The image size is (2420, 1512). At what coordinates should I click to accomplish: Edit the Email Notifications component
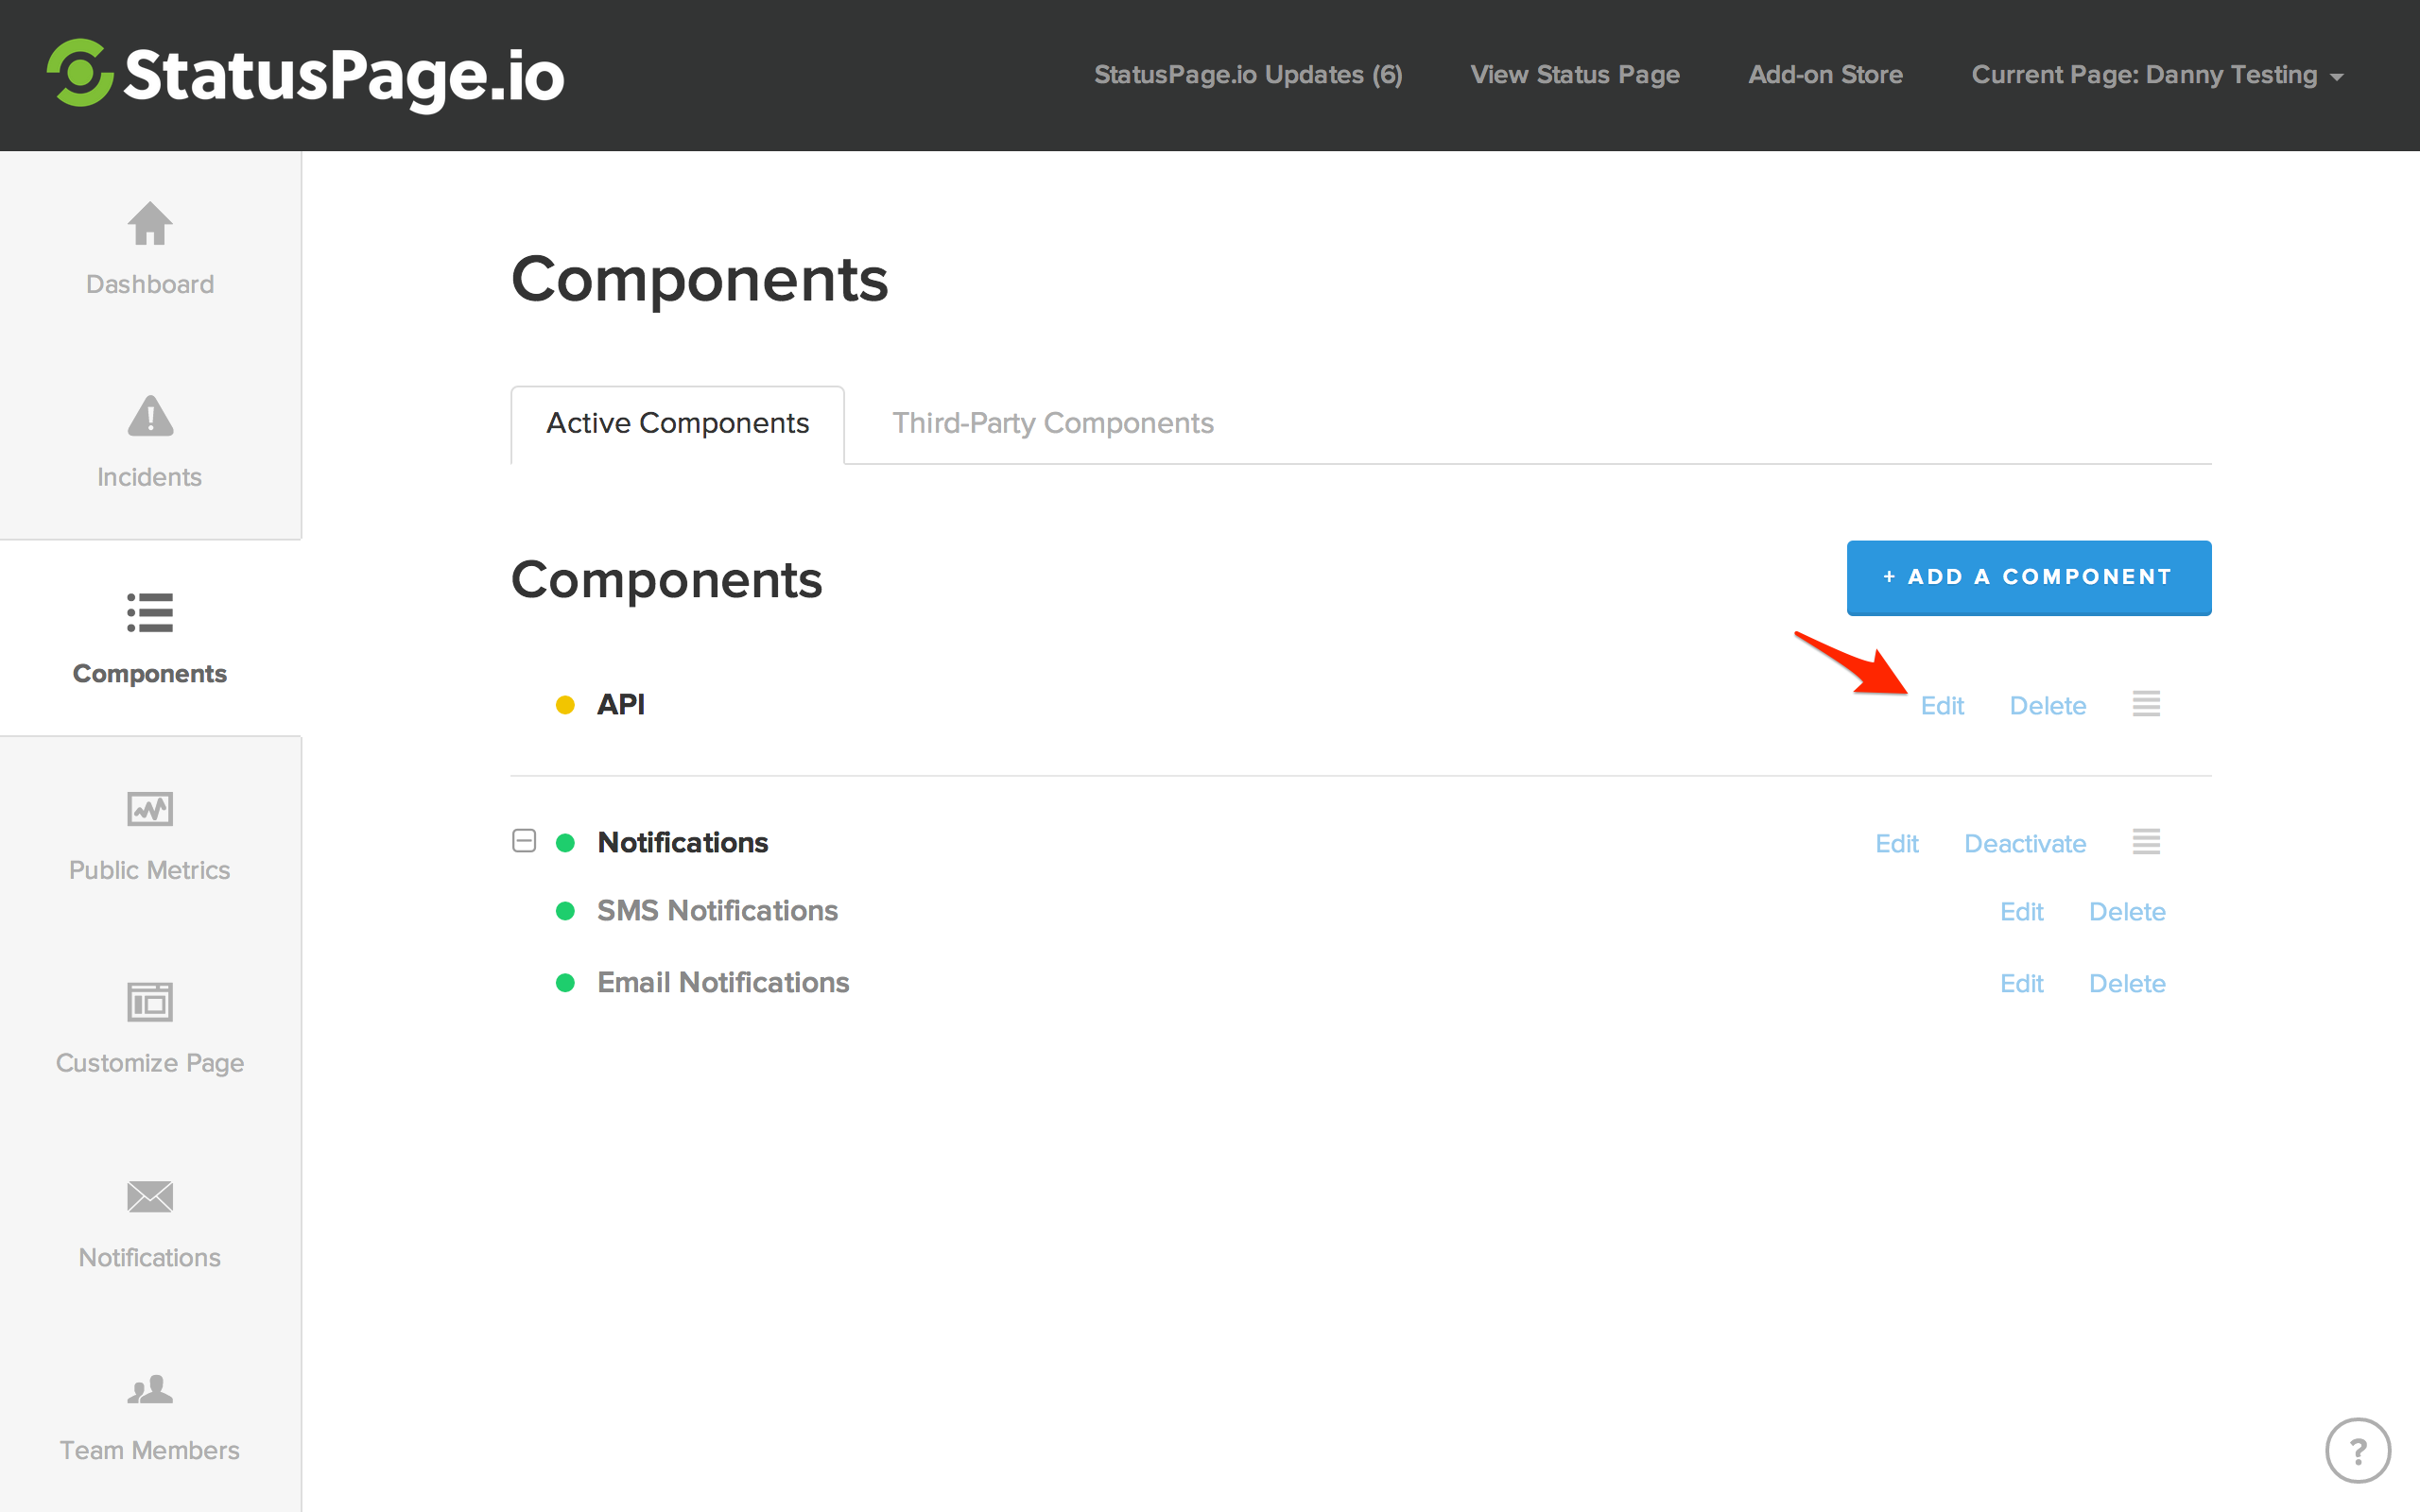[2021, 984]
